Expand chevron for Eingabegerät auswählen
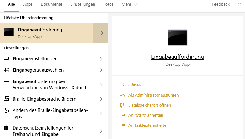245x139 pixels. click(x=101, y=70)
